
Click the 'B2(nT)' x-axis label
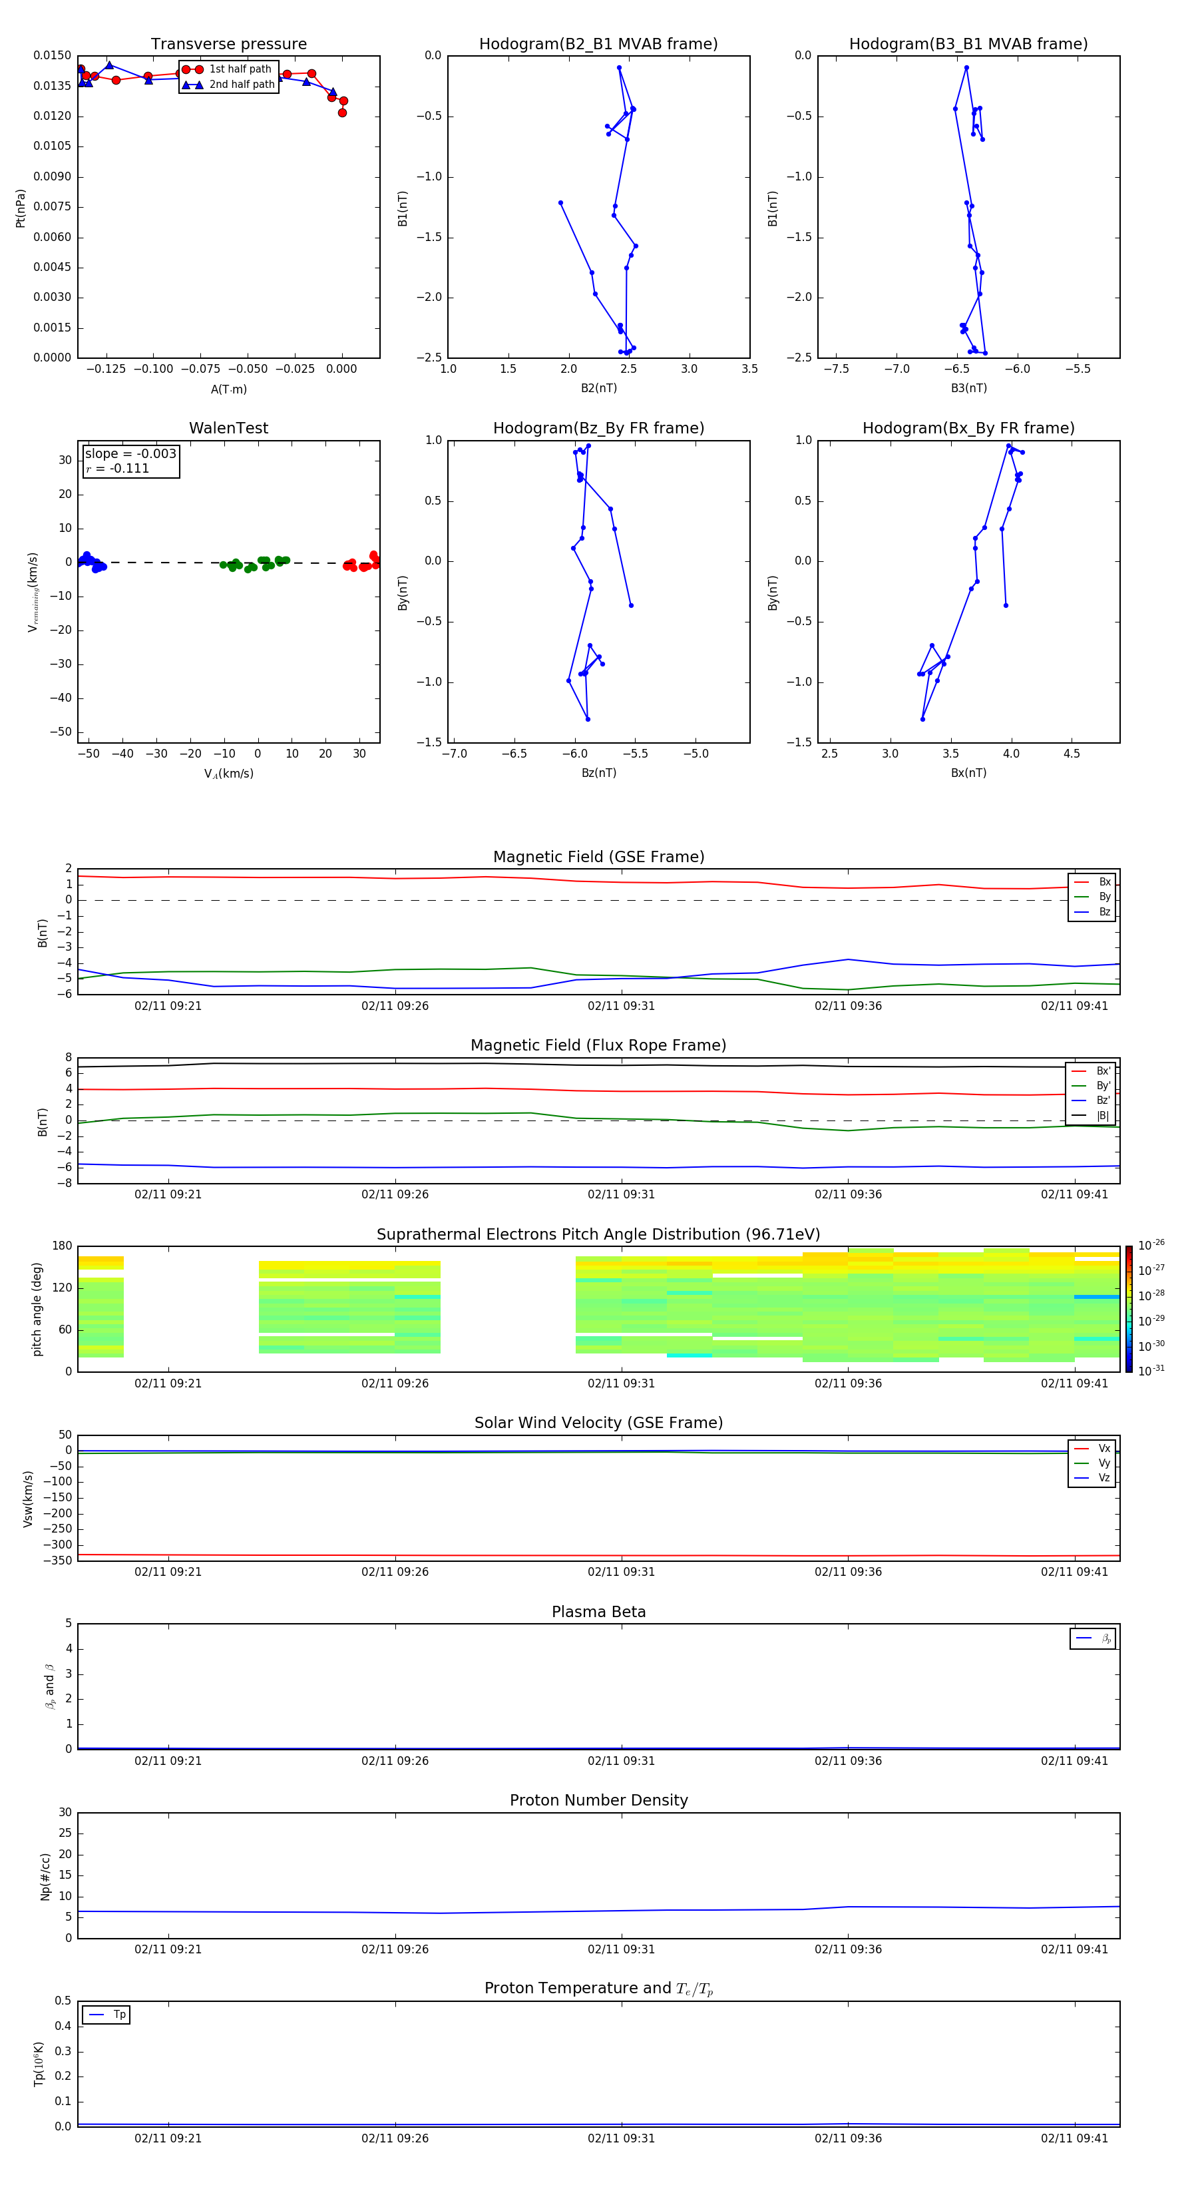598,388
